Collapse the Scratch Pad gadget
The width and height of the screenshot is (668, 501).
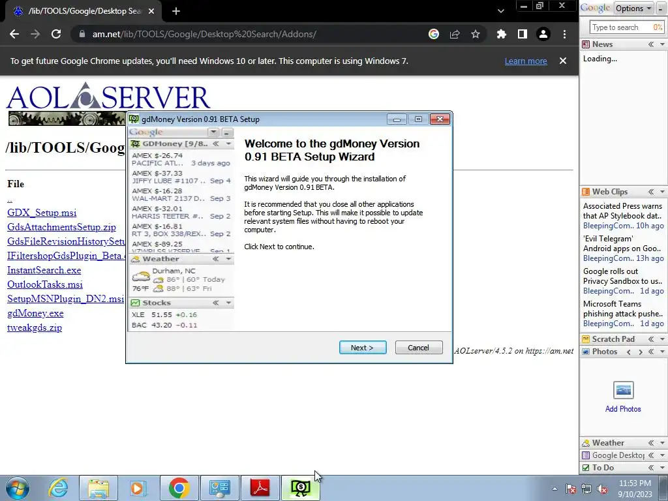click(651, 339)
